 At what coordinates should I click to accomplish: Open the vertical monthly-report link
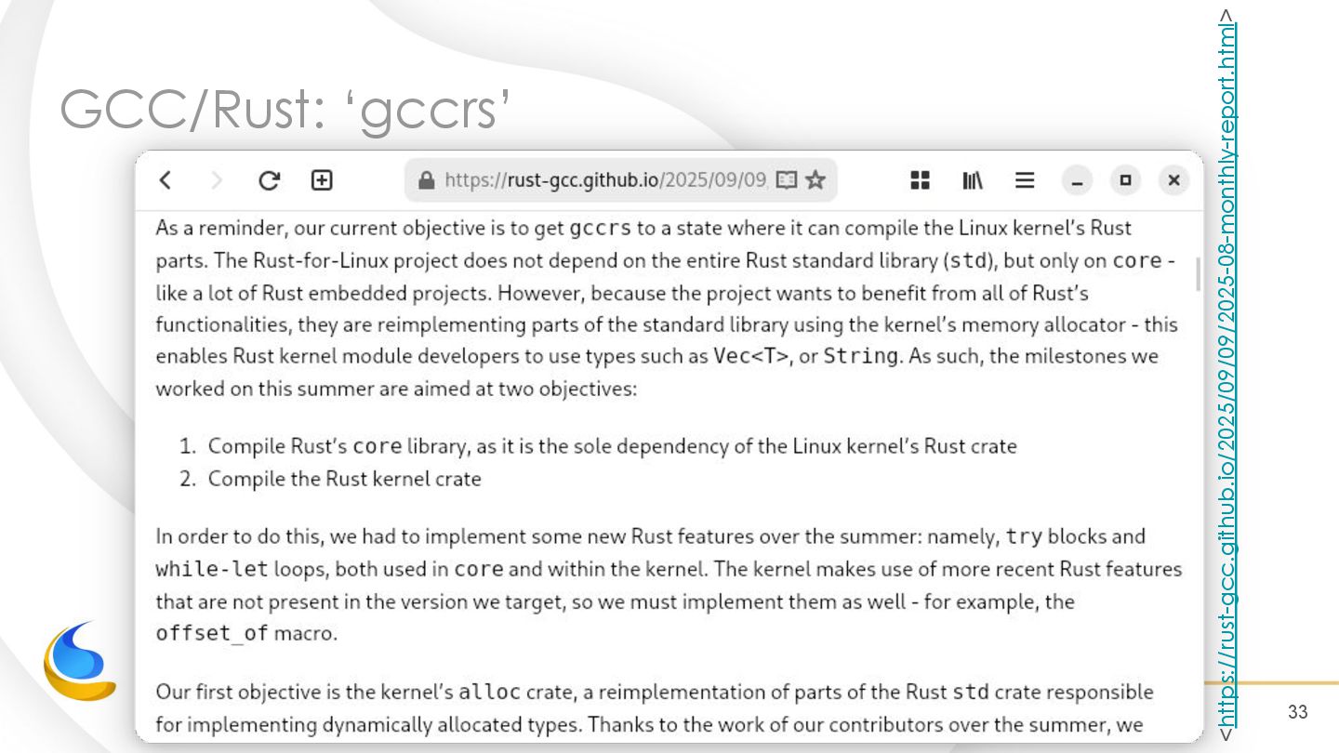click(1227, 375)
